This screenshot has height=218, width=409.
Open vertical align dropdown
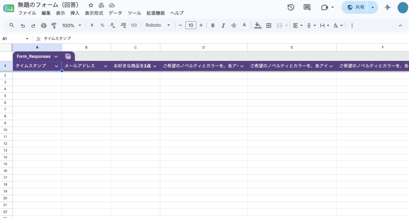click(x=311, y=25)
